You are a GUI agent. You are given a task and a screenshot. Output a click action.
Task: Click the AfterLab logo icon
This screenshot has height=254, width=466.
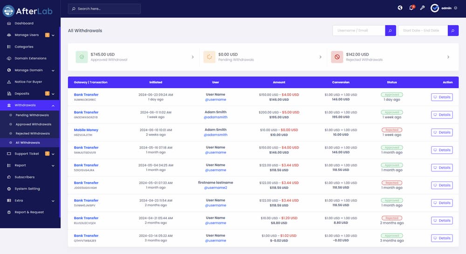(8, 11)
